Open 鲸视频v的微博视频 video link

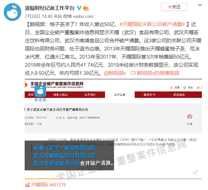(x=158, y=73)
